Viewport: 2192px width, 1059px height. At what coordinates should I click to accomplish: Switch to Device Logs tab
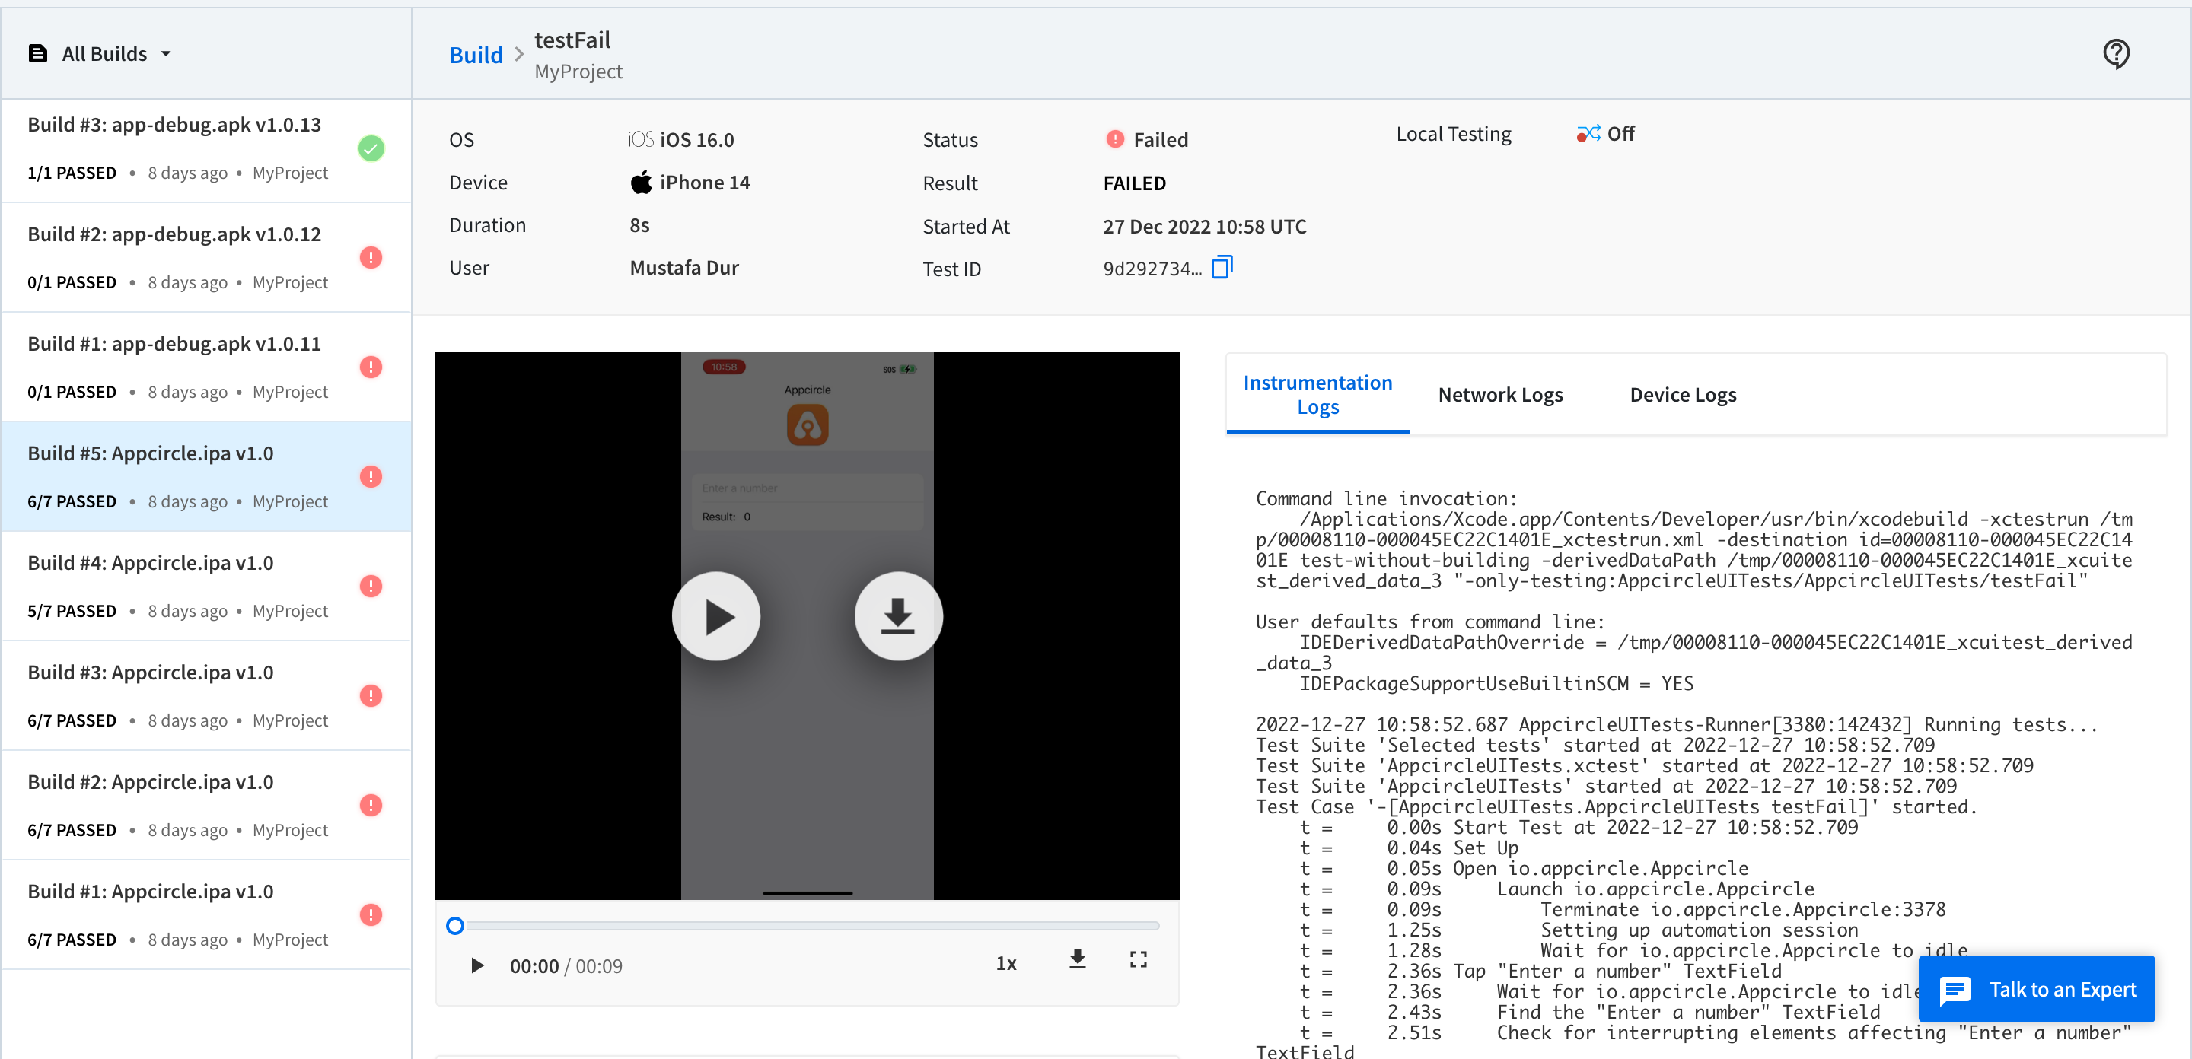(x=1682, y=395)
